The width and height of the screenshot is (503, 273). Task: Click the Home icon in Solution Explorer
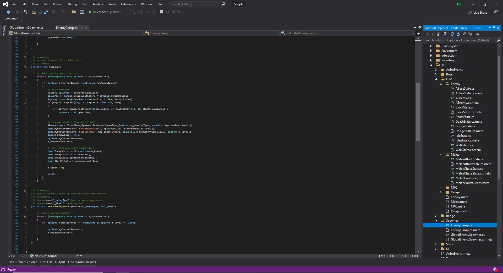point(439,34)
